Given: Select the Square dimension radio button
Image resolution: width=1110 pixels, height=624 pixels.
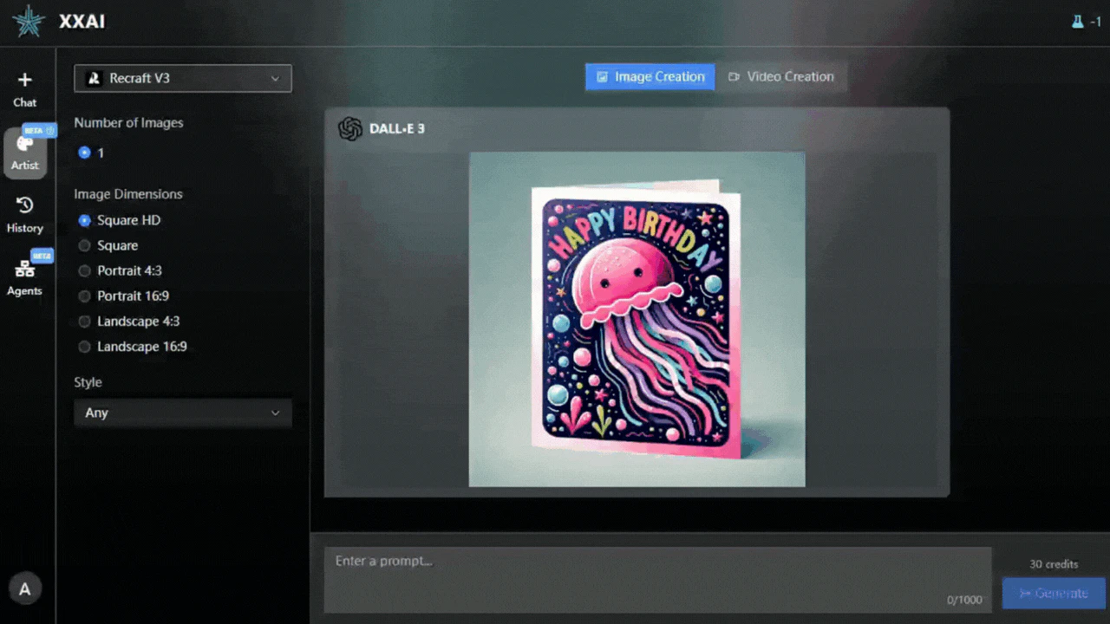Looking at the screenshot, I should tap(85, 245).
